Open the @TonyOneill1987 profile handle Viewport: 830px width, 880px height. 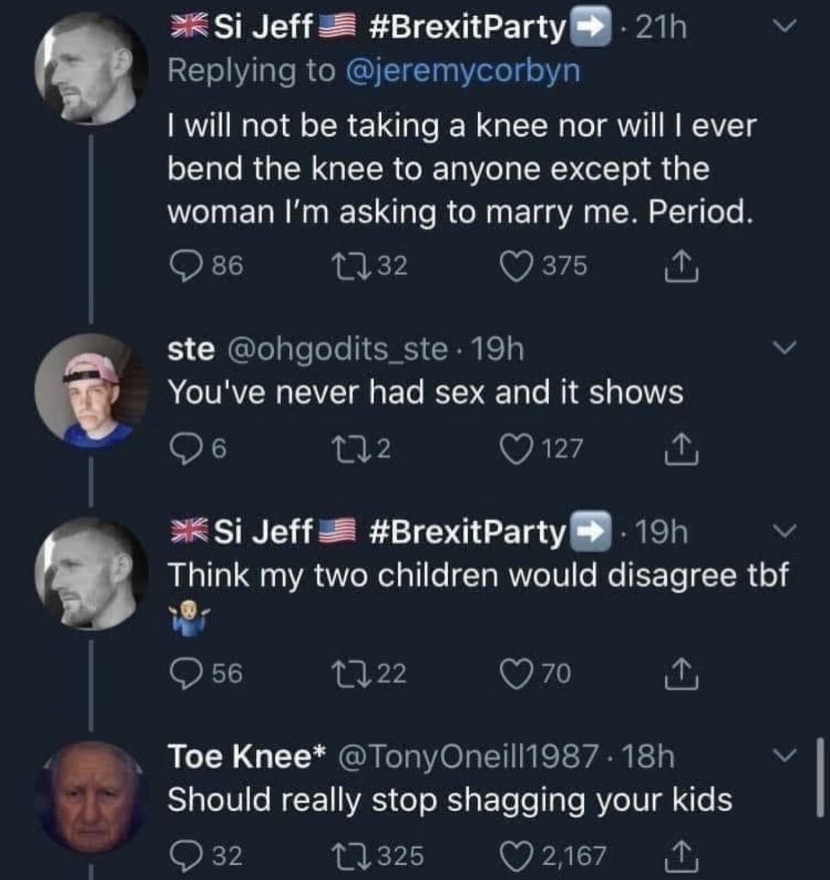(466, 757)
